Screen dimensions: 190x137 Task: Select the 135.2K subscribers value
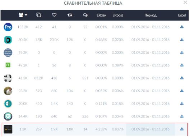point(23,27)
